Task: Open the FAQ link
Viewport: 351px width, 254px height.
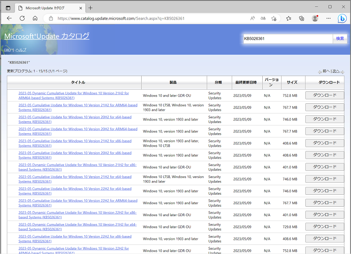Action: click(7, 50)
